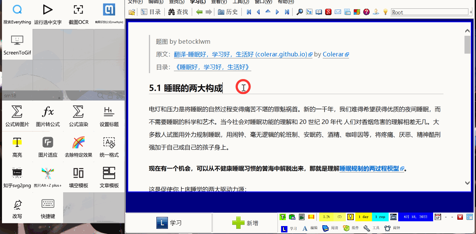Open the 查找(S) menu
This screenshot has width=476, height=234.
tap(177, 2)
